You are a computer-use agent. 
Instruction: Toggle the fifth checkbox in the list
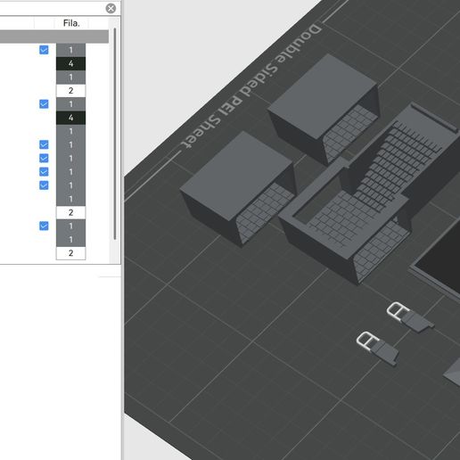[x=44, y=172]
